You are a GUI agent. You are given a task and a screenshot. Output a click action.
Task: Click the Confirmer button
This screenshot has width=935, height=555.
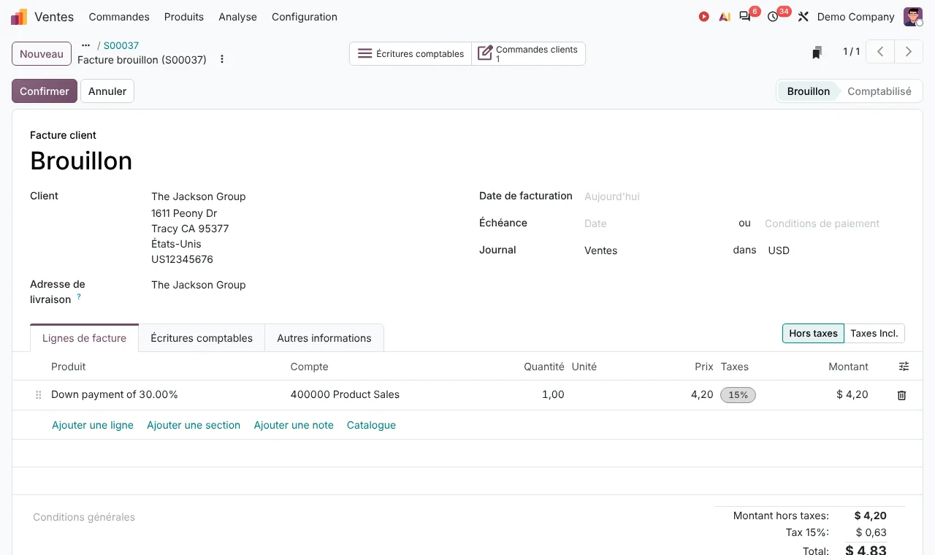45,91
